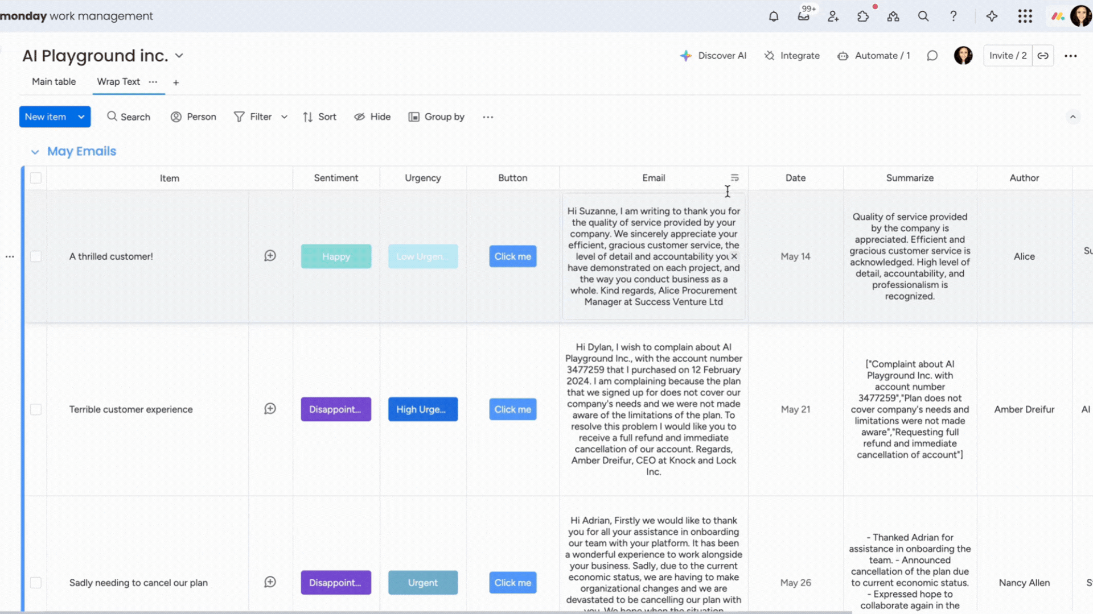Screen dimensions: 1093x614
Task: Open Automate / 1 center
Action: [x=874, y=56]
